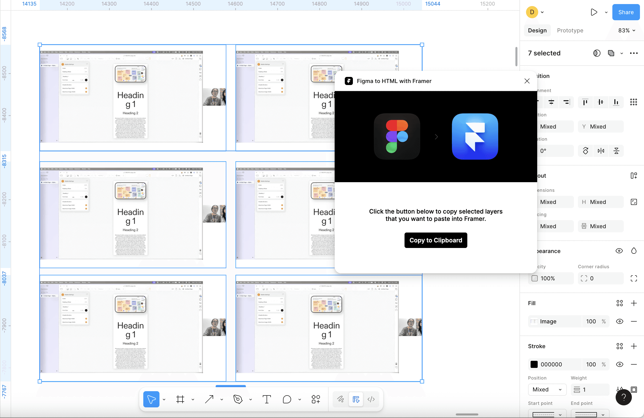Switch to Dev Mode code icon
Image resolution: width=644 pixels, height=418 pixels.
[371, 399]
